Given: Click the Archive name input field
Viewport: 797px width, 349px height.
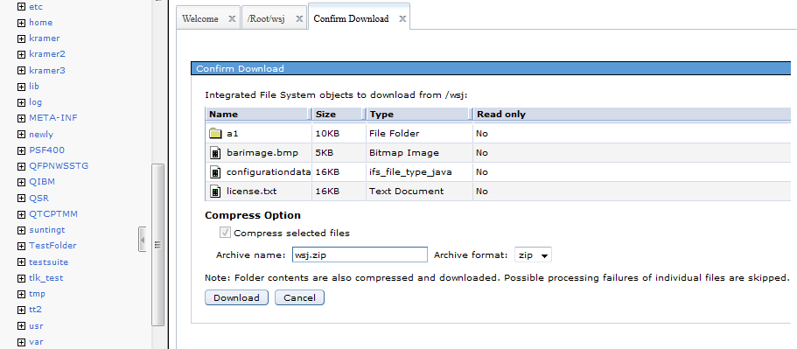Looking at the screenshot, I should point(360,255).
